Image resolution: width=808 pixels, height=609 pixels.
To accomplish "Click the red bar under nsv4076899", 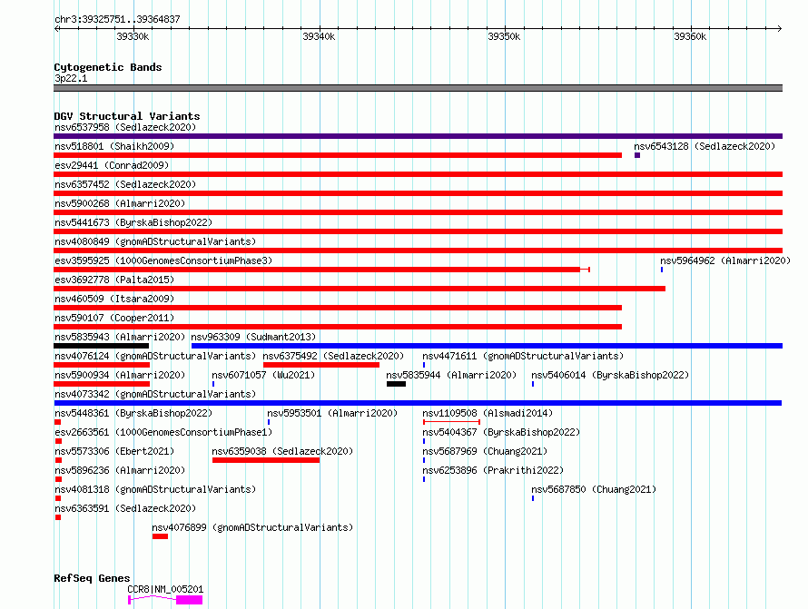I will (161, 536).
